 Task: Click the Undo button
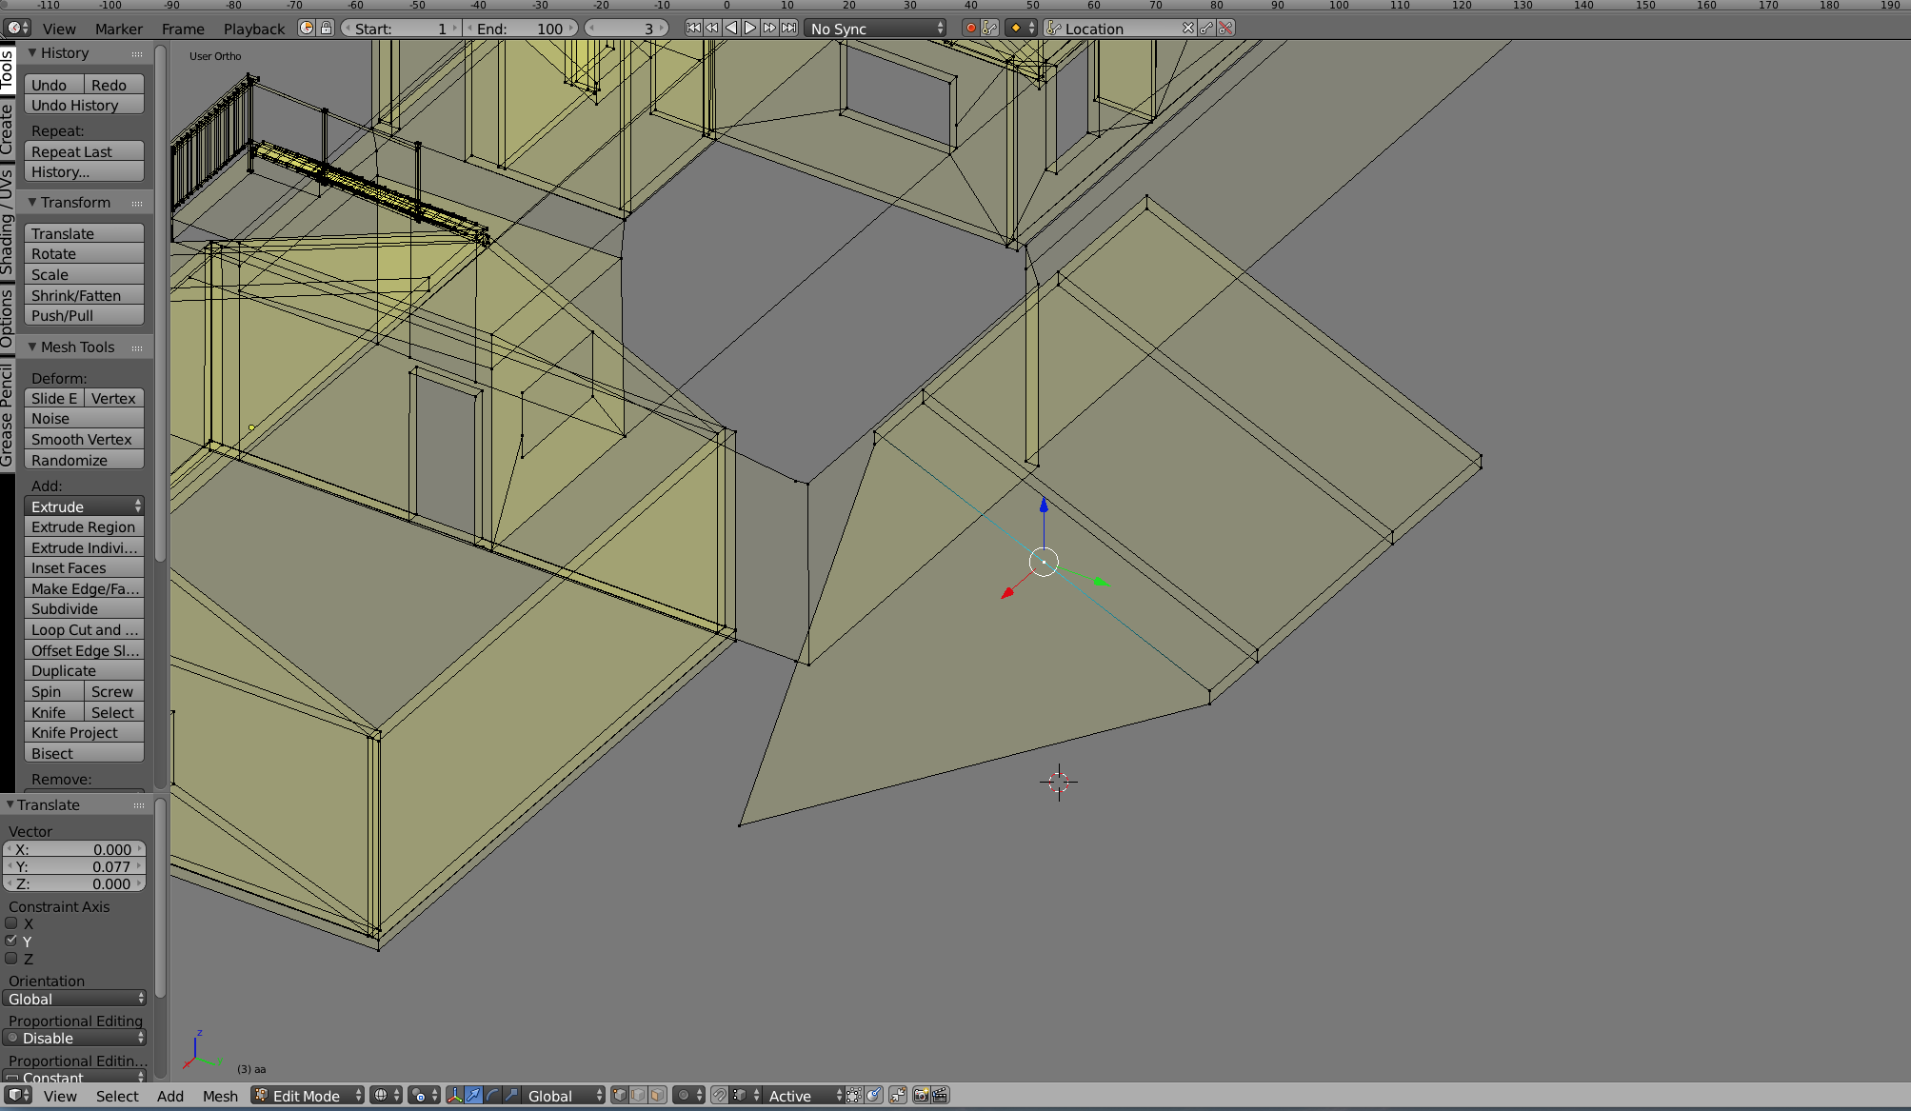(53, 85)
